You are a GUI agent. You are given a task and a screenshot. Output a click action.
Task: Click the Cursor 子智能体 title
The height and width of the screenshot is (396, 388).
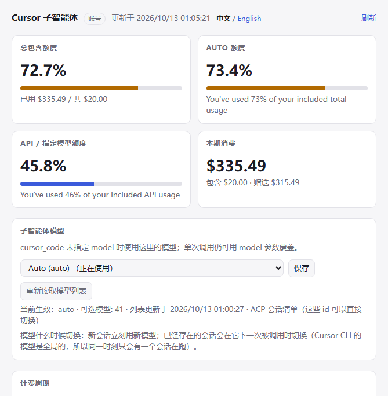pos(45,18)
